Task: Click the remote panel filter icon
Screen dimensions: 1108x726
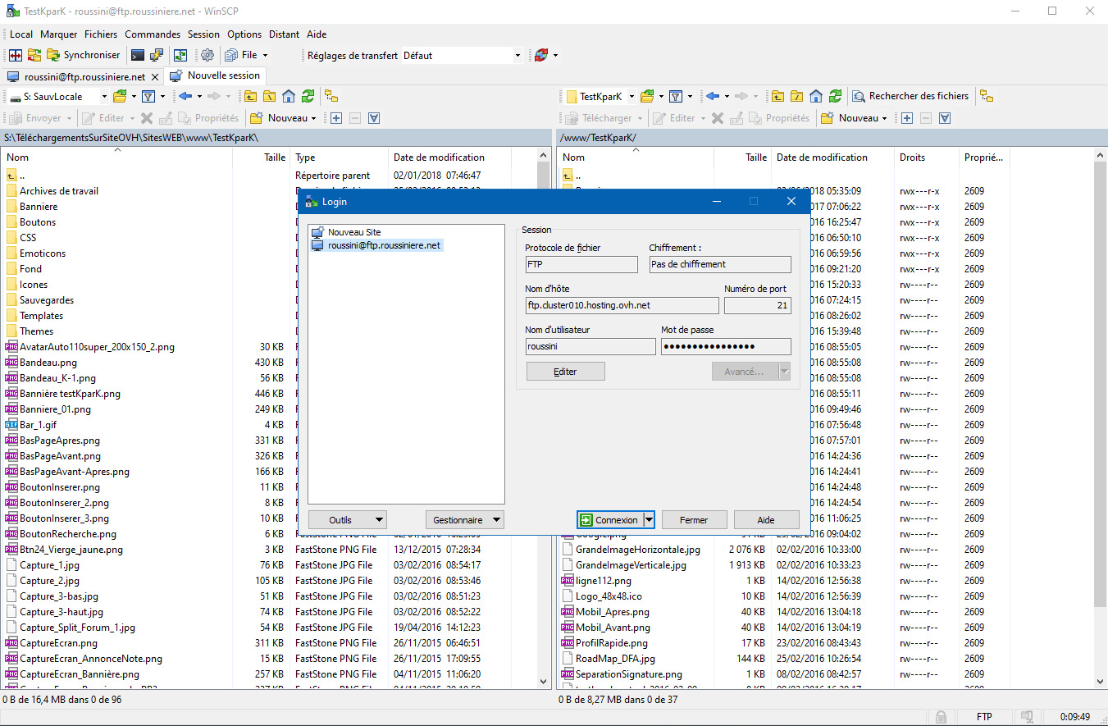Action: [676, 96]
